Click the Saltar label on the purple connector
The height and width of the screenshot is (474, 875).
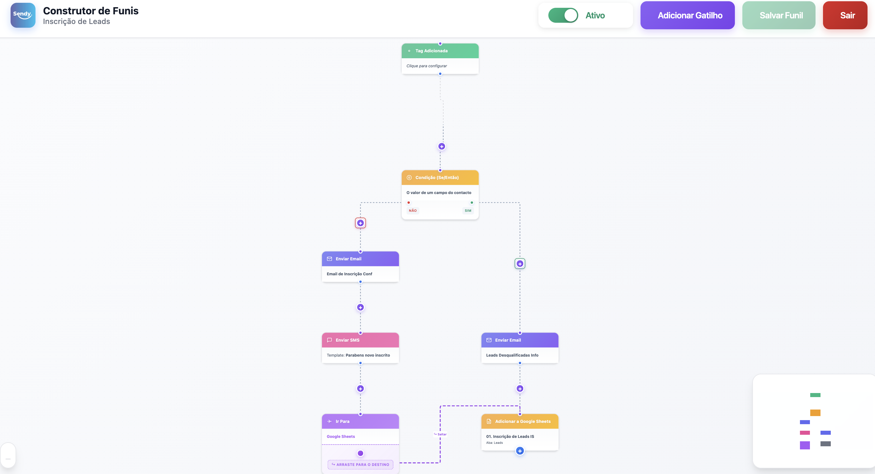[x=440, y=434]
